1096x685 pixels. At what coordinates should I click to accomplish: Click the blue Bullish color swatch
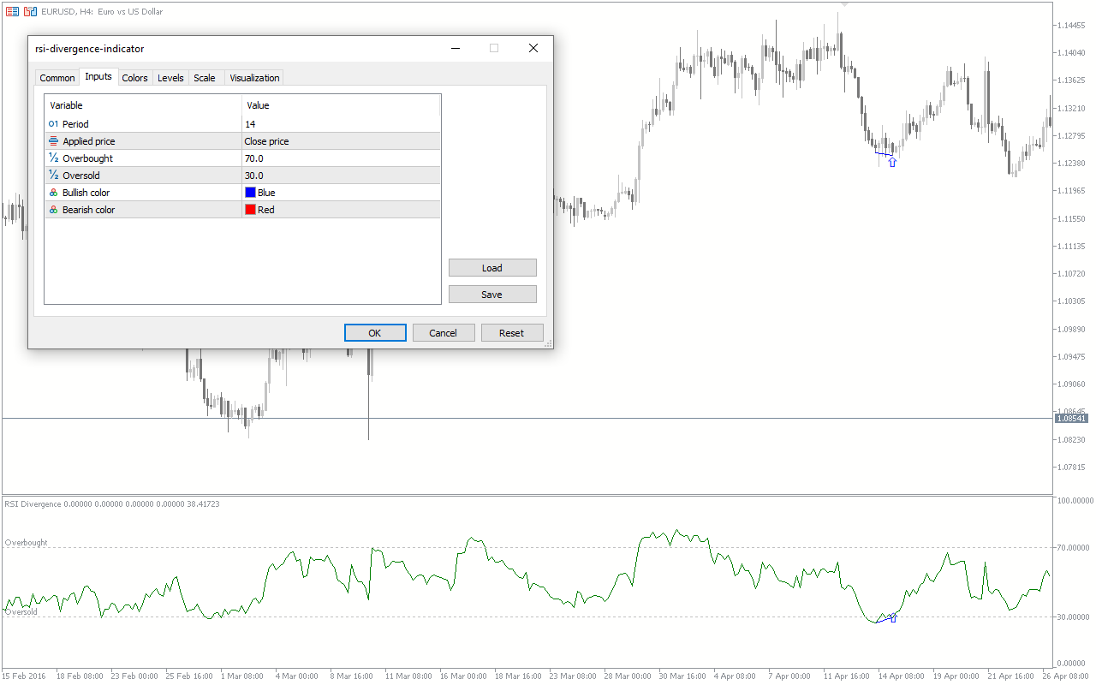pyautogui.click(x=250, y=193)
